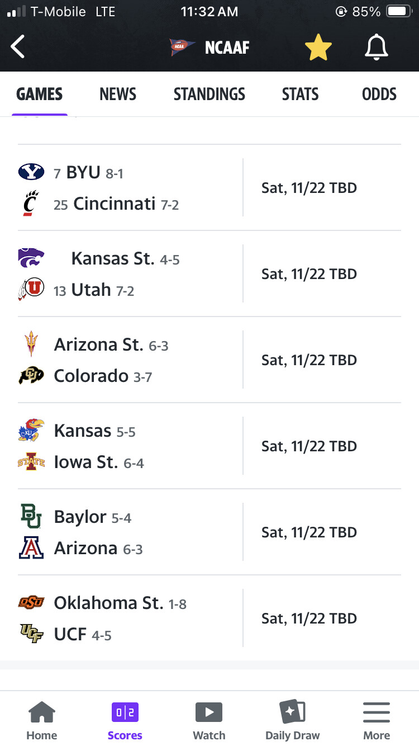
Task: Switch to the ODDS tab
Action: (379, 94)
